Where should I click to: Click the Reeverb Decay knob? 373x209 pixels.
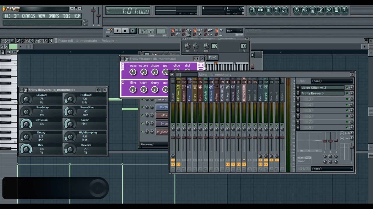coord(26,136)
